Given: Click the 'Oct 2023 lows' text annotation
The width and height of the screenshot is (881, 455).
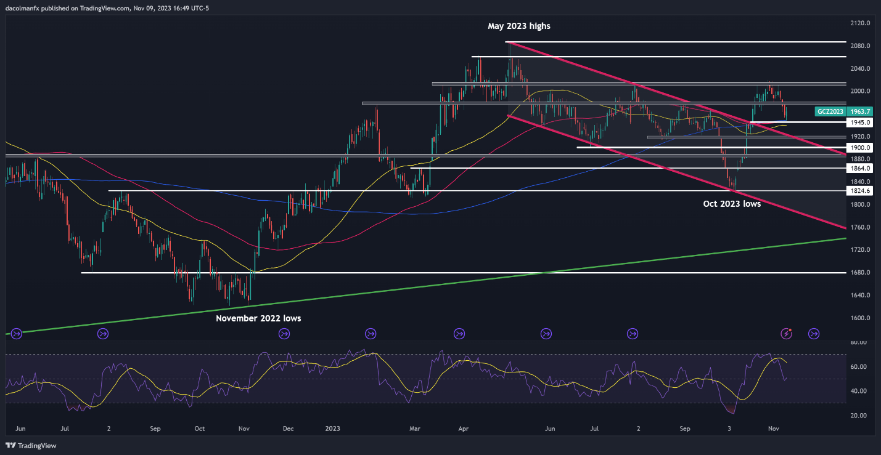Looking at the screenshot, I should (732, 204).
